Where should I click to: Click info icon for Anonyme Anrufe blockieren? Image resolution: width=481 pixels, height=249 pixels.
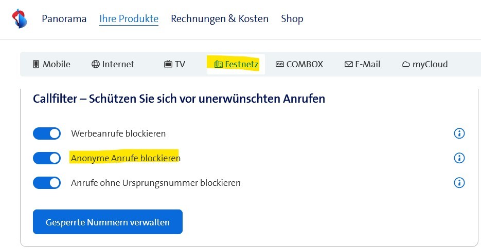coord(459,158)
